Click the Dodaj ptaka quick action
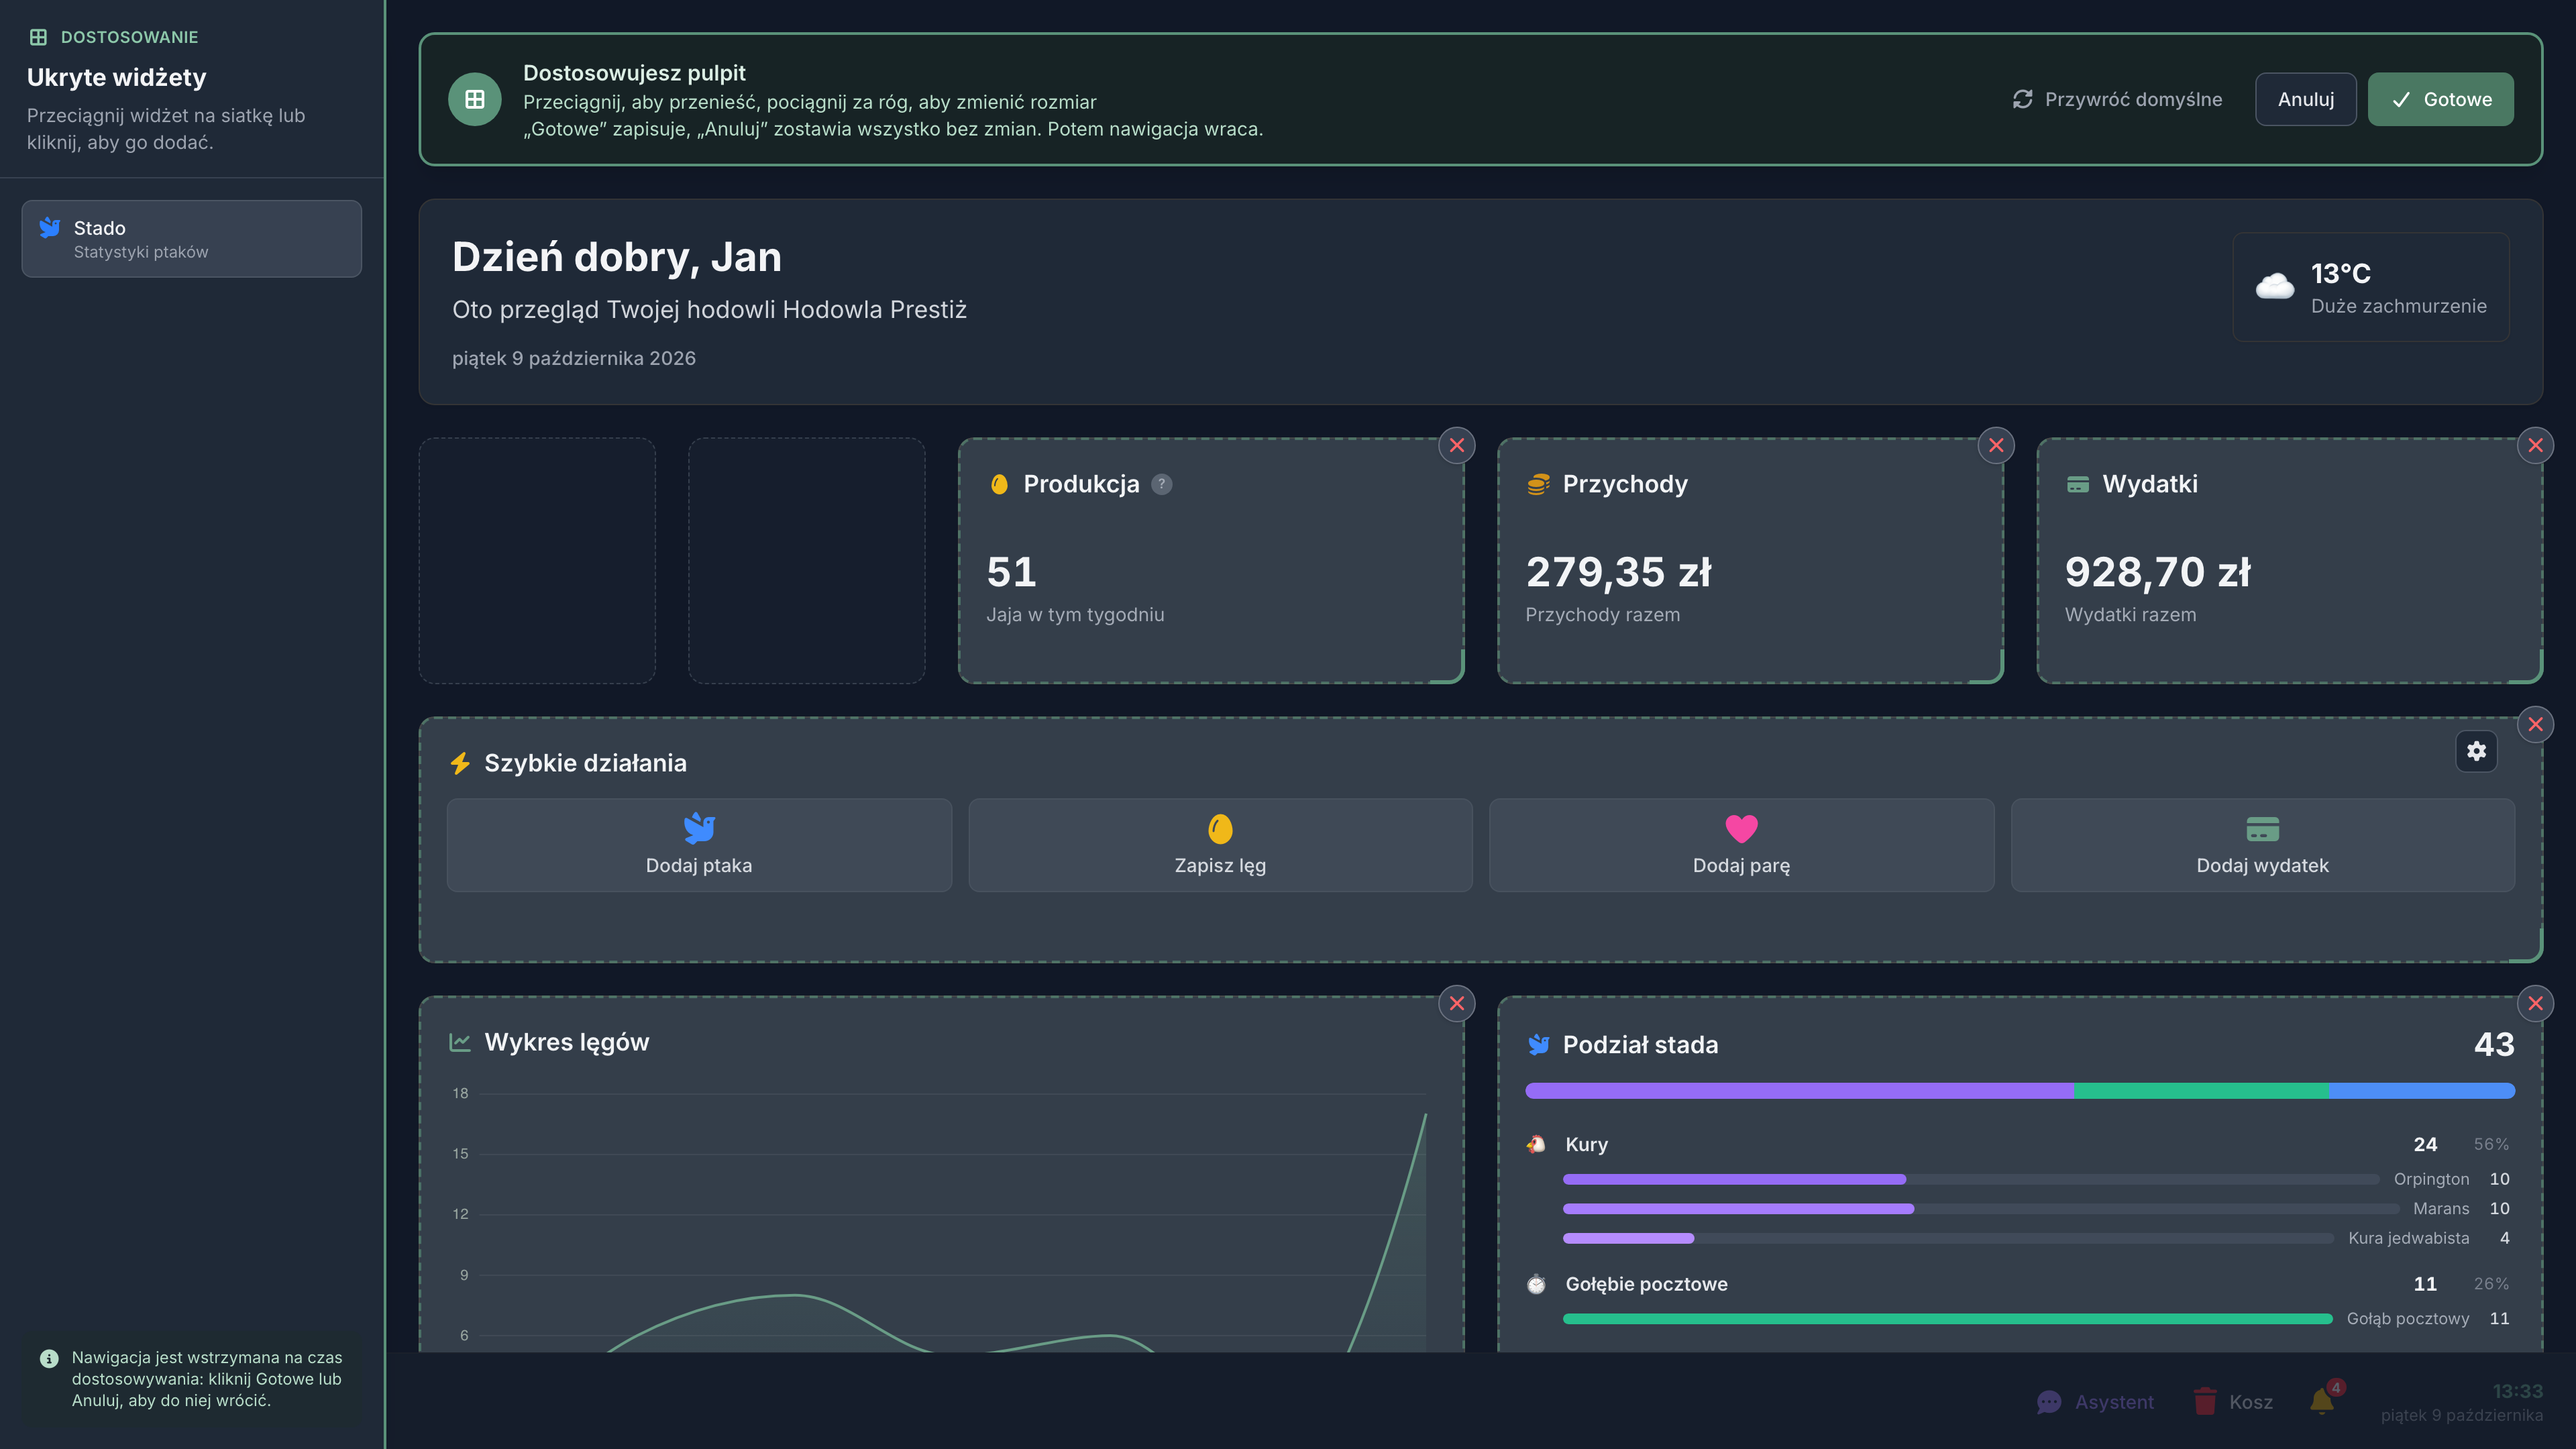This screenshot has height=1449, width=2576. tap(699, 845)
